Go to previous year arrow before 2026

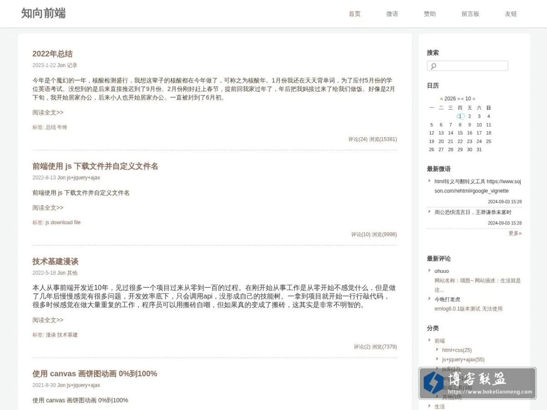click(x=442, y=99)
